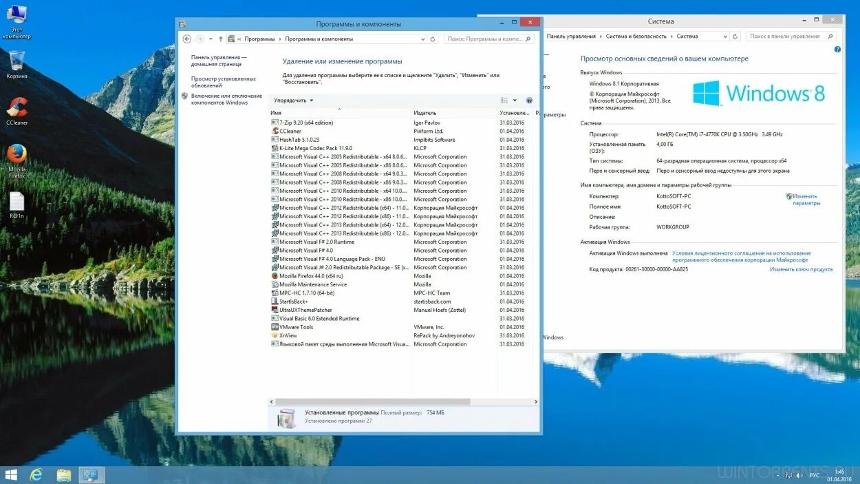Click Система и безопасность breadcrumb

(x=636, y=36)
